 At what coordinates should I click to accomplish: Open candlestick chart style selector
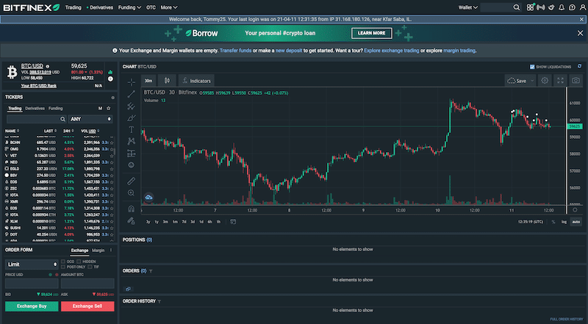[167, 81]
